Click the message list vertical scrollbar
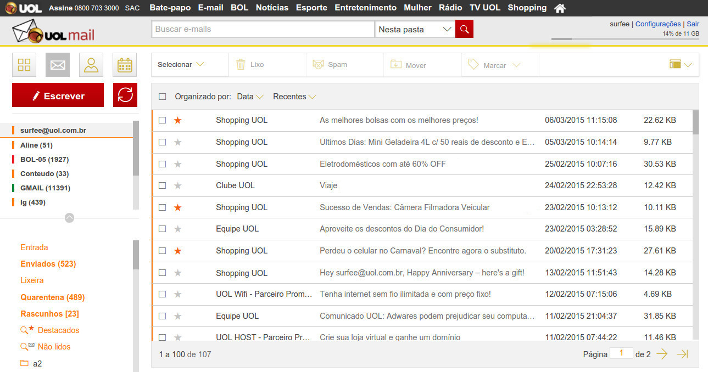The image size is (708, 372). click(x=695, y=225)
